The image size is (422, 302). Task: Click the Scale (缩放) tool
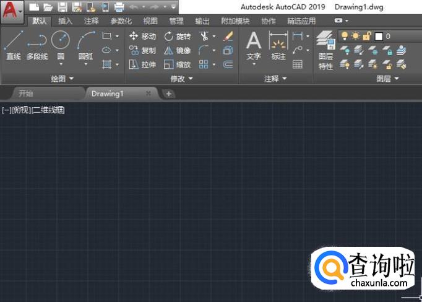[x=178, y=64]
